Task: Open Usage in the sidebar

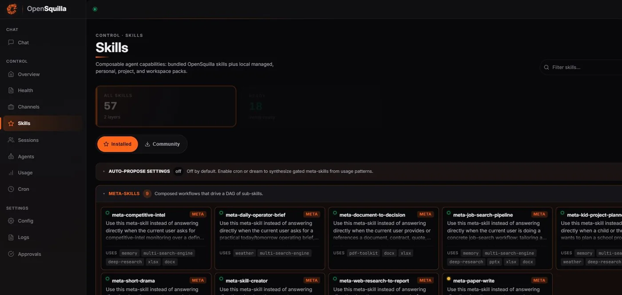Action: click(x=43, y=173)
